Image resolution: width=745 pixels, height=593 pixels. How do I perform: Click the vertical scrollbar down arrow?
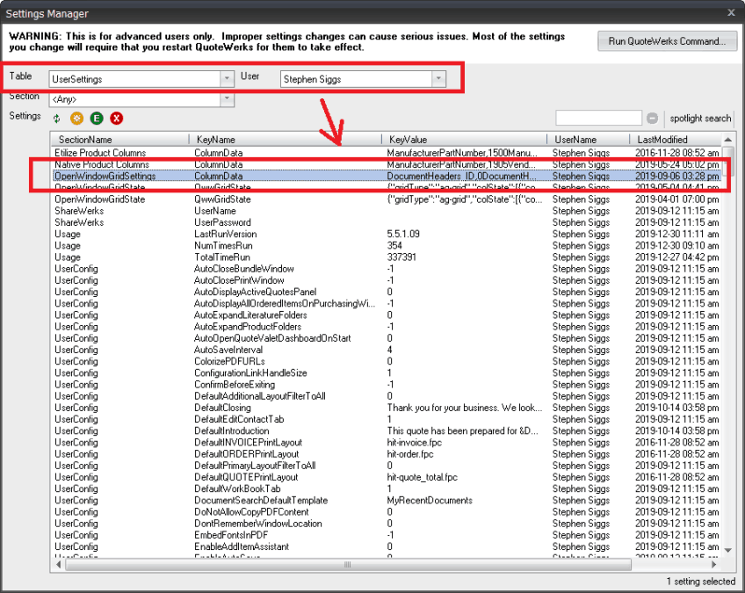pyautogui.click(x=729, y=549)
